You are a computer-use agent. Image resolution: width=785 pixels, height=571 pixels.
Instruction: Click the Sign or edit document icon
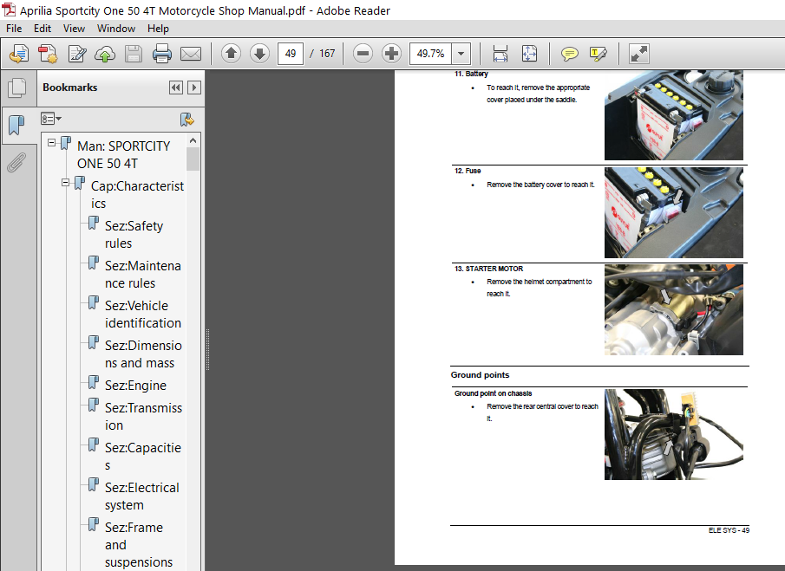pos(77,54)
